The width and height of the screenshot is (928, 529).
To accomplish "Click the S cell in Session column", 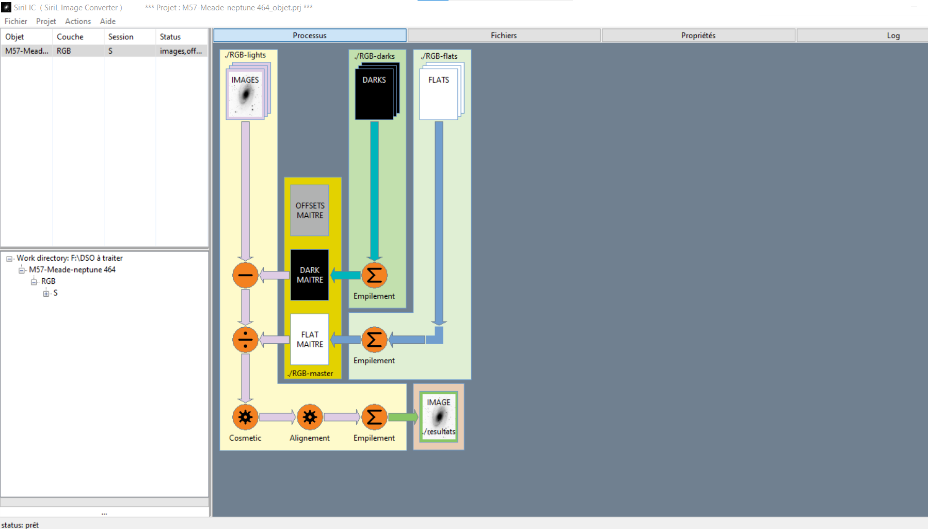I will coord(130,51).
